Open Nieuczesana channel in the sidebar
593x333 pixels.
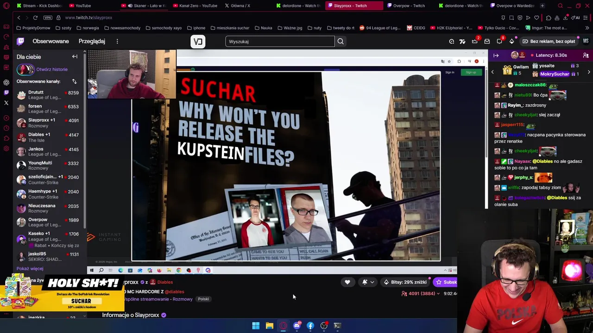(x=48, y=209)
